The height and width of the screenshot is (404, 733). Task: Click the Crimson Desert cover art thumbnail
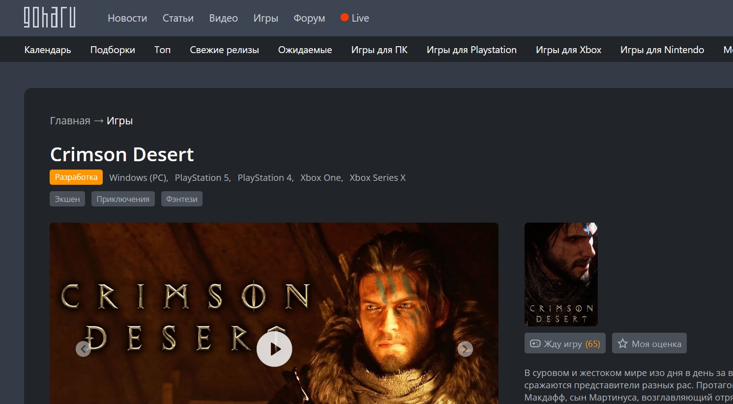point(561,274)
